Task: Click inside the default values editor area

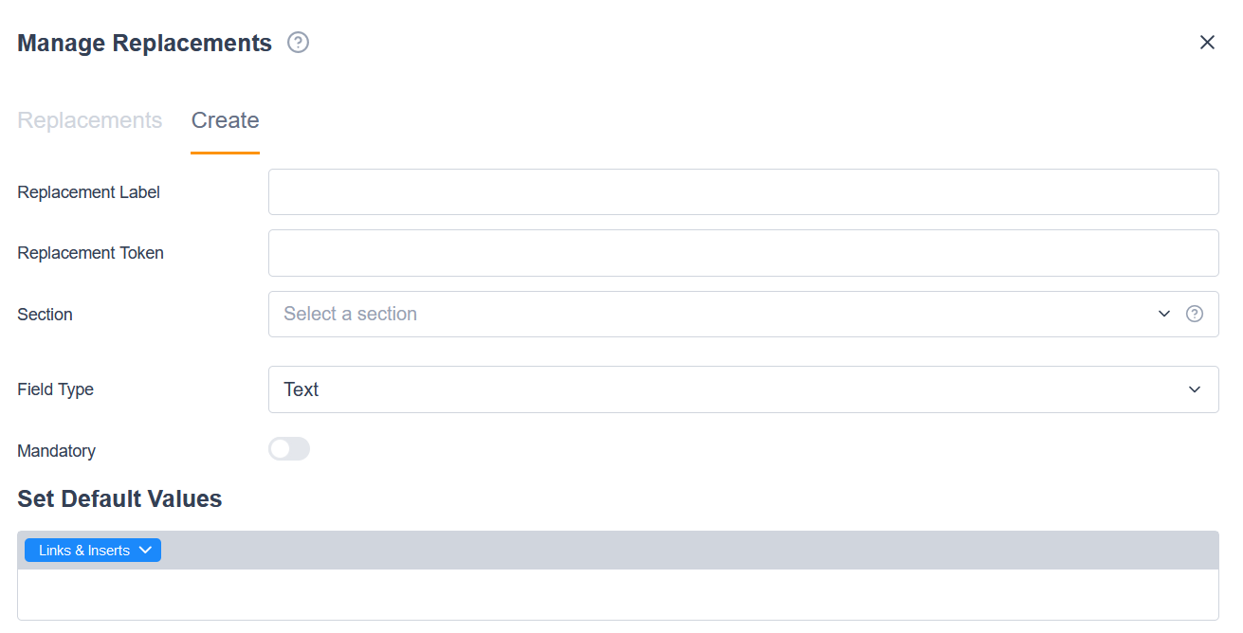Action: tap(617, 594)
